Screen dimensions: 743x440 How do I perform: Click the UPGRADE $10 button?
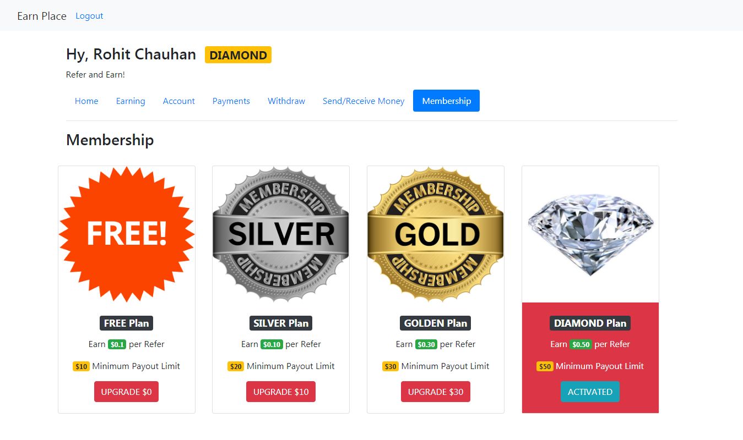click(281, 392)
